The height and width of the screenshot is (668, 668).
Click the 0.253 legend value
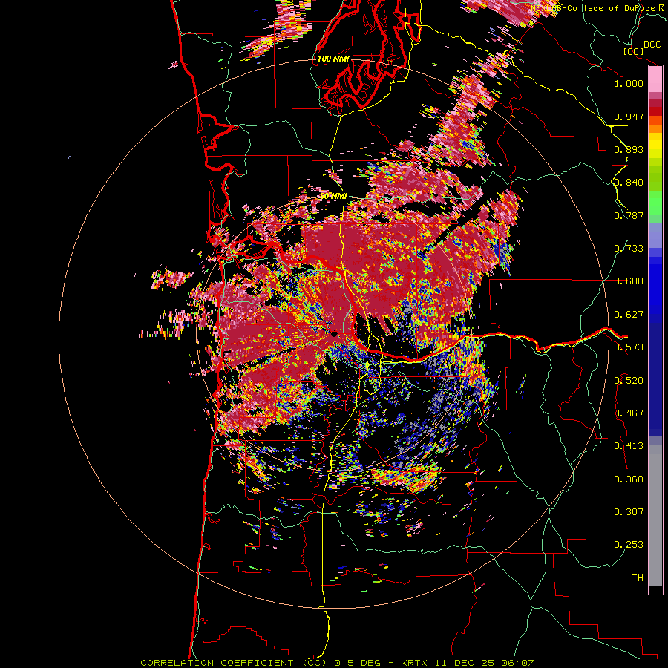pos(629,545)
